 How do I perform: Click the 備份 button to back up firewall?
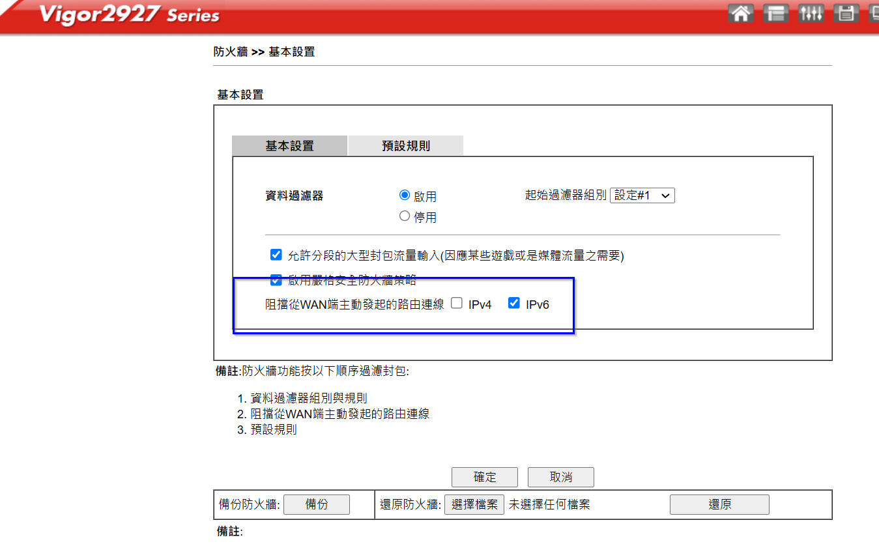317,504
